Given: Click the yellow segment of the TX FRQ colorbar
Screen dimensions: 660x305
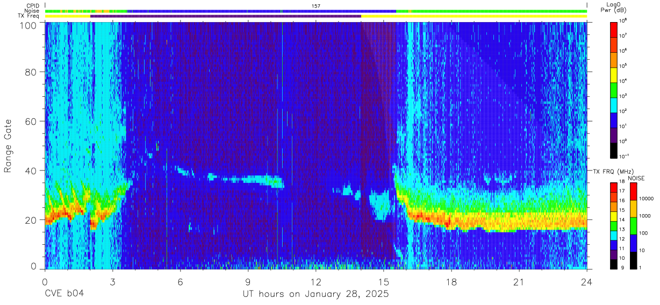Looking at the screenshot, I should click(x=614, y=216).
